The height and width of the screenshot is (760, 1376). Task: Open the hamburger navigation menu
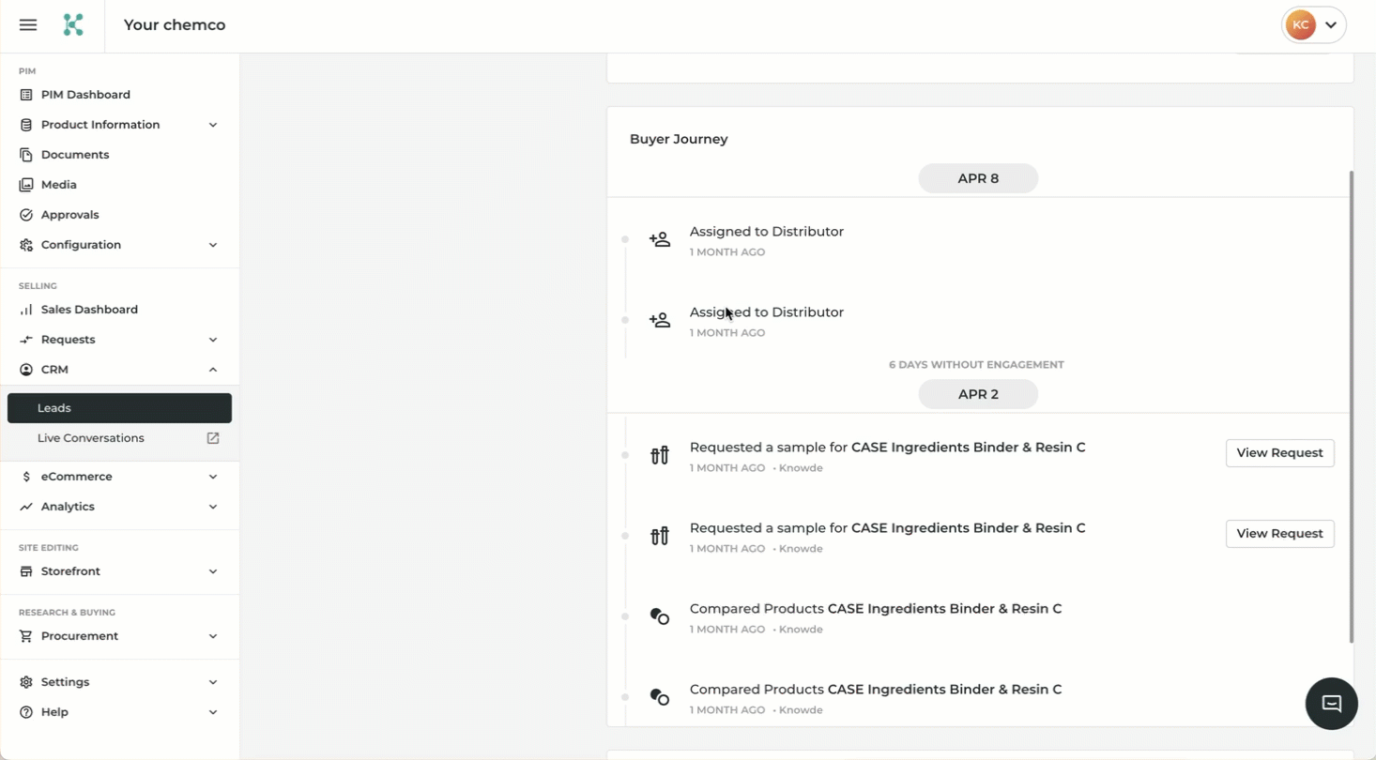click(28, 25)
